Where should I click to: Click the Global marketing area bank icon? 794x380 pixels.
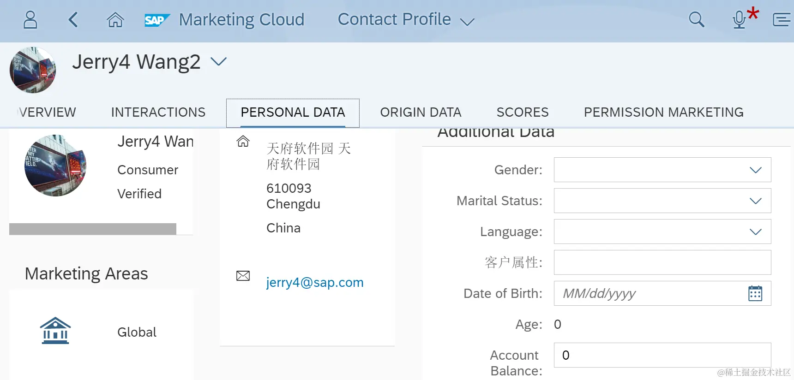55,330
